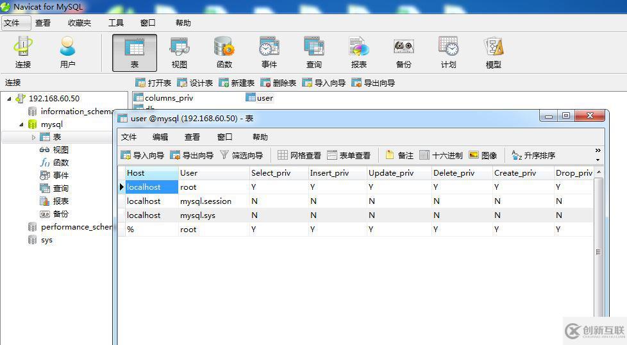
Task: Open 帮助 menu in main window
Action: (183, 23)
